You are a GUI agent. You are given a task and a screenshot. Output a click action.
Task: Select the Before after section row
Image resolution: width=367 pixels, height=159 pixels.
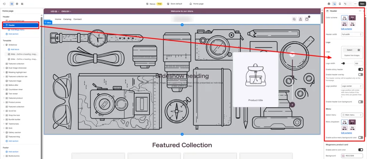pos(20,85)
